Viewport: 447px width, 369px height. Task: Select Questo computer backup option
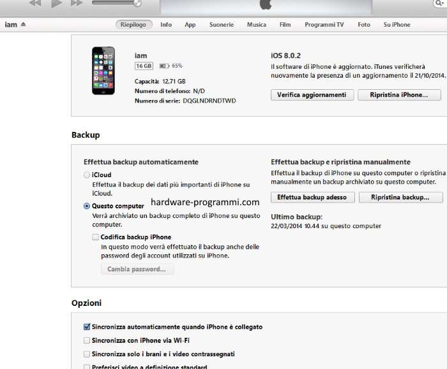(x=87, y=206)
